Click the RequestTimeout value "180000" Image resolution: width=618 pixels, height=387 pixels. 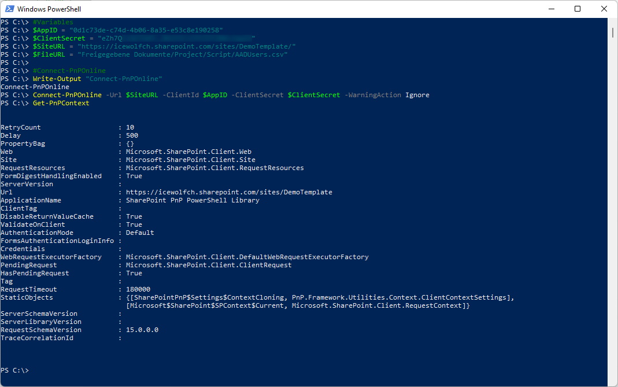138,289
